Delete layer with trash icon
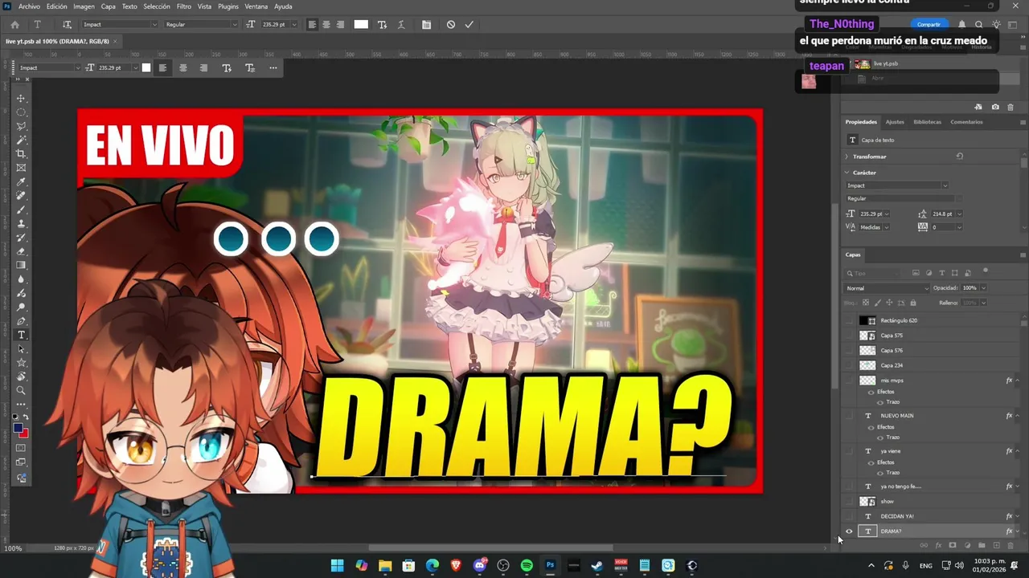Screen dimensions: 1029x578 (x=1011, y=545)
